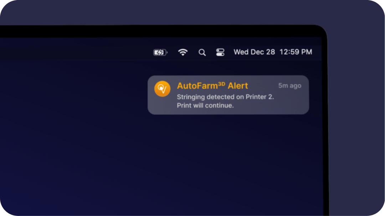
Task: Click the orange AutoFarm3D app icon
Action: pyautogui.click(x=162, y=89)
